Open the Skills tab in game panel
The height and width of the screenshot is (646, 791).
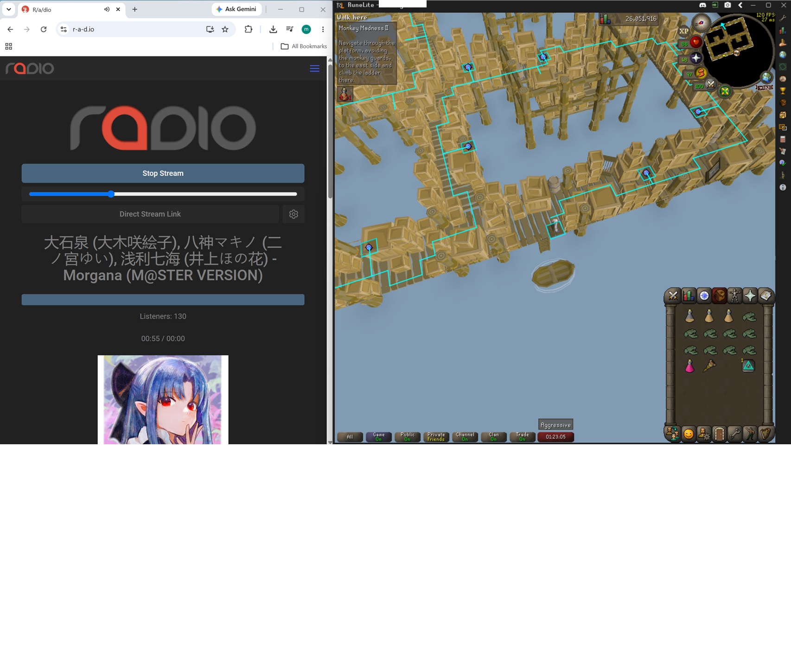point(689,295)
